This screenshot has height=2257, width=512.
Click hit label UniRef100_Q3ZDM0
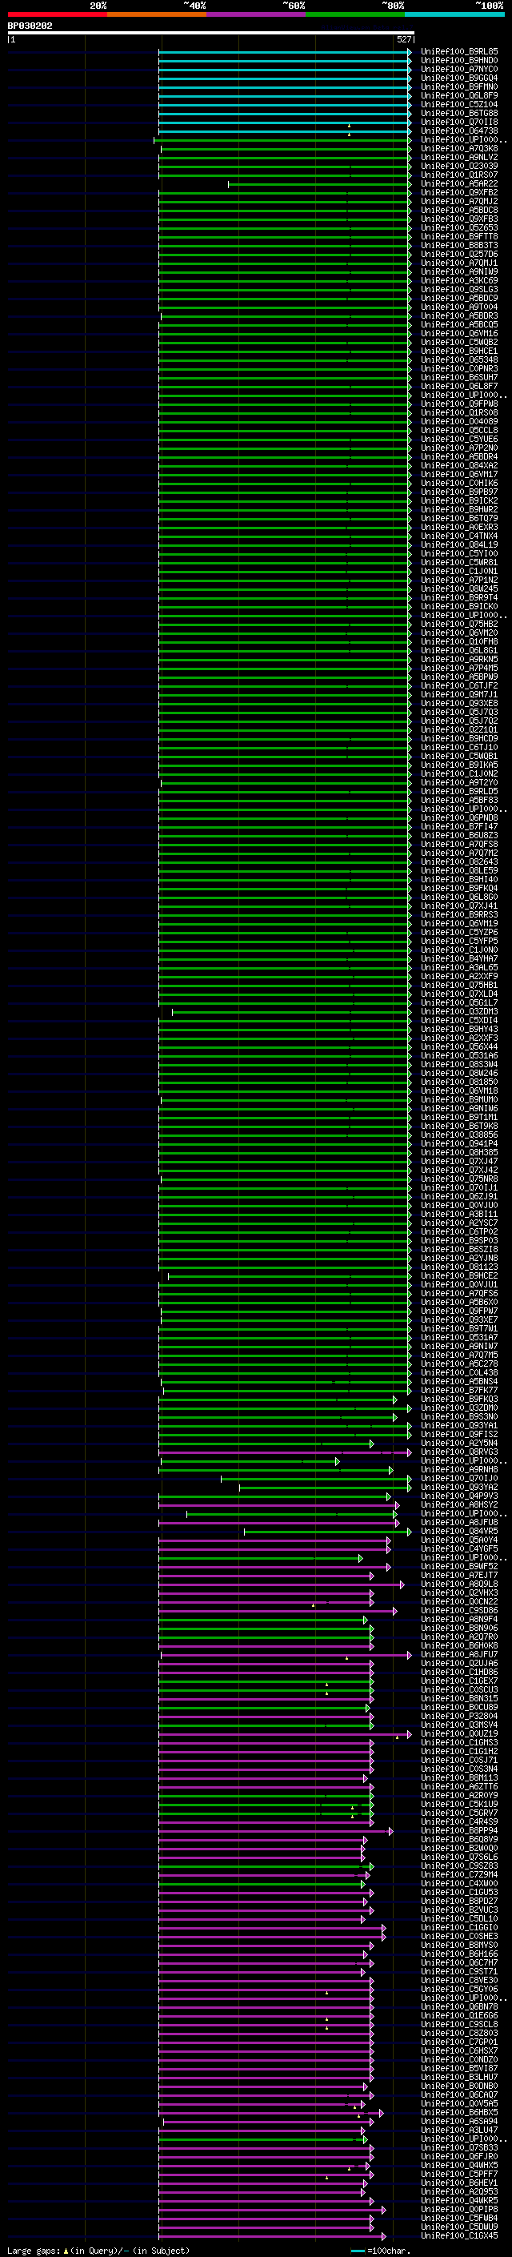pos(459,1407)
